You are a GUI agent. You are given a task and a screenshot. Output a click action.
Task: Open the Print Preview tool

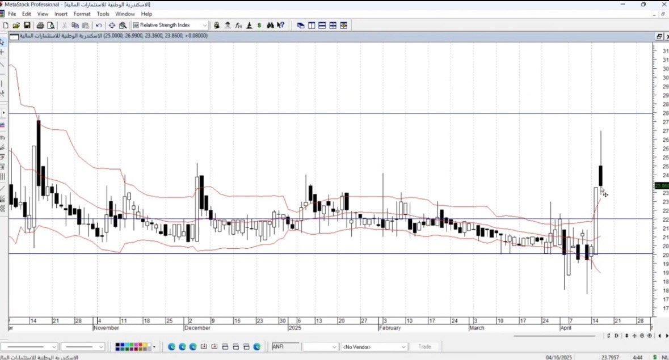[x=51, y=26]
